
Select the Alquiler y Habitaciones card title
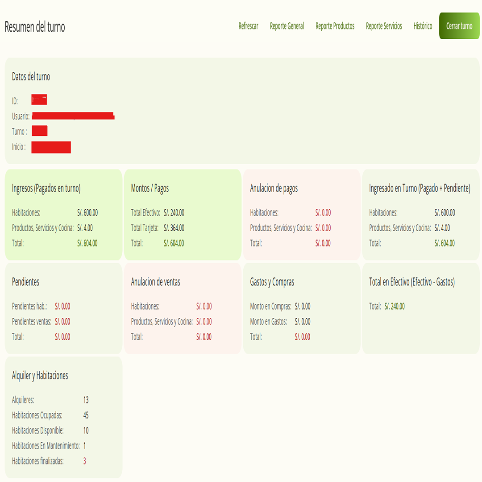(40, 376)
